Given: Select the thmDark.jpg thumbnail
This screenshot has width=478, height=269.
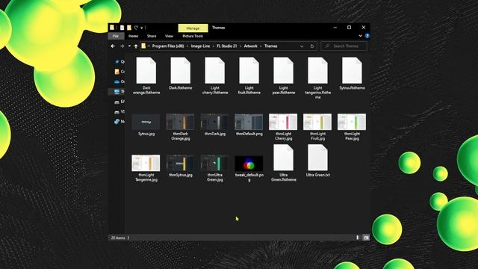Looking at the screenshot, I should pyautogui.click(x=214, y=122).
